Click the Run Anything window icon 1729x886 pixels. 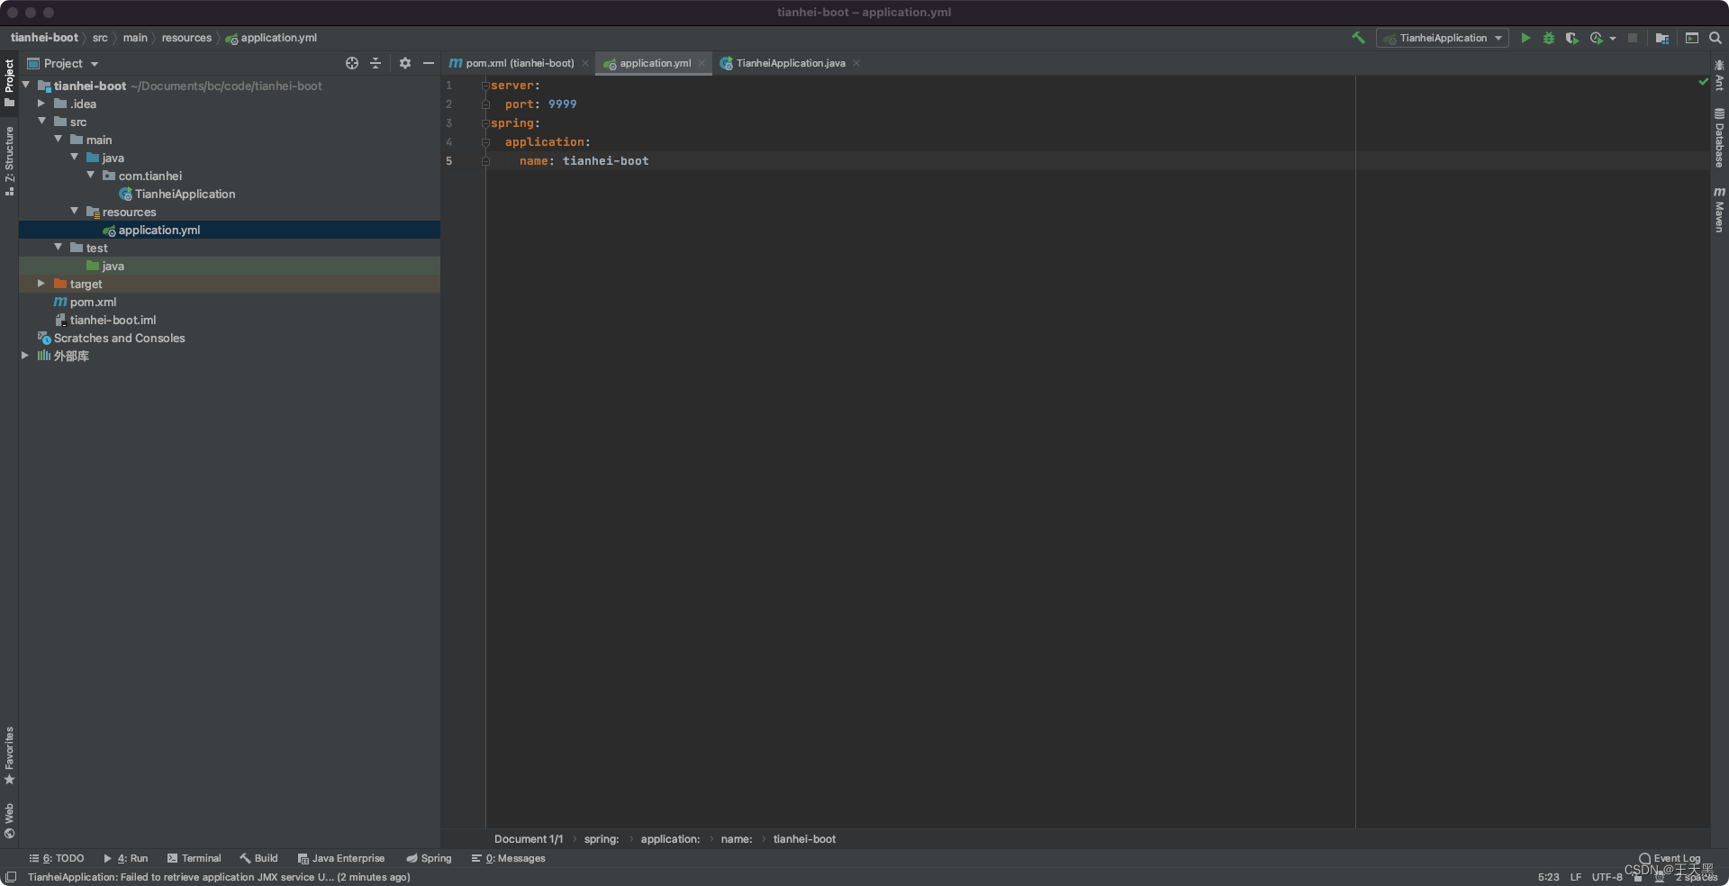[x=1692, y=38]
